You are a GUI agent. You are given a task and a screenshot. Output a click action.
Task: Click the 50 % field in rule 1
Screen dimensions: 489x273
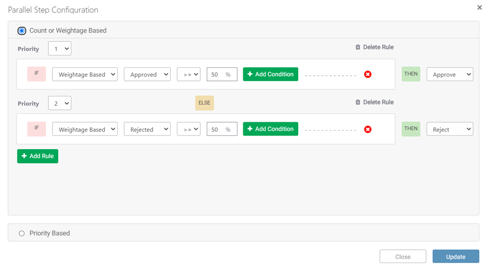222,75
